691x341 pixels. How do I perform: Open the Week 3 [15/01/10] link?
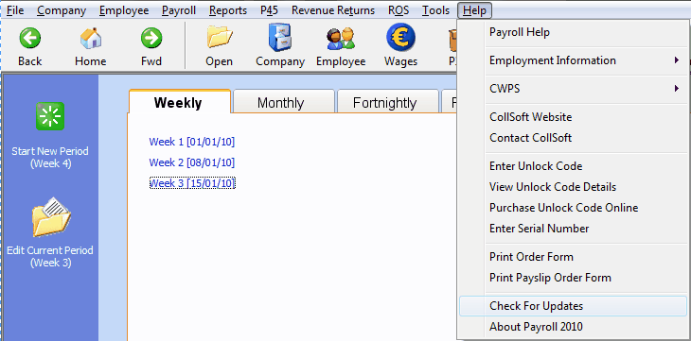coord(192,183)
